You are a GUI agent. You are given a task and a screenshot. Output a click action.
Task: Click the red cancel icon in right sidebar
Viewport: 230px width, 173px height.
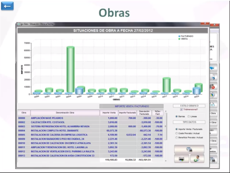pyautogui.click(x=213, y=86)
